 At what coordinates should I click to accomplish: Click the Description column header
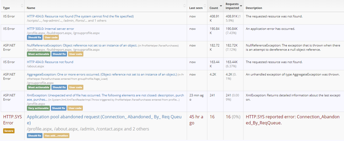(254, 8)
